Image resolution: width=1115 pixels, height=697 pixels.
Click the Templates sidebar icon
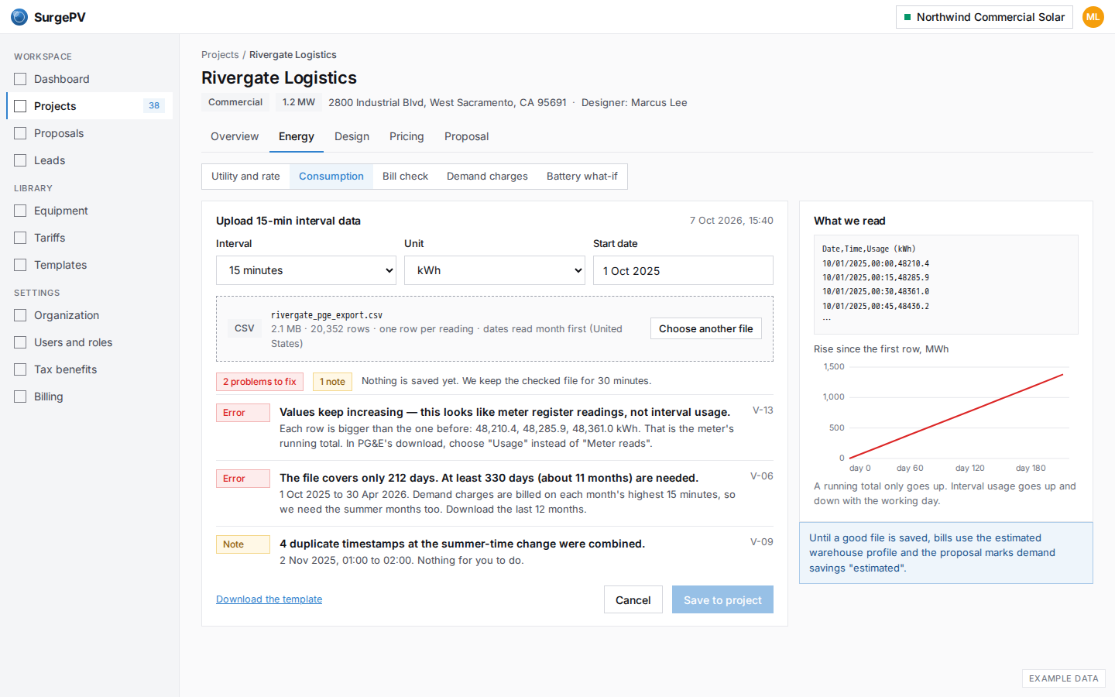pos(20,265)
